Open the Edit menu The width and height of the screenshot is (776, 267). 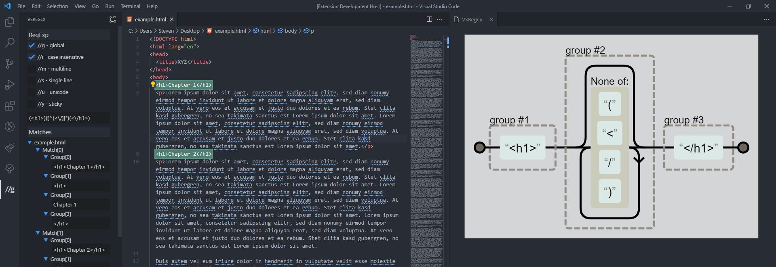[x=36, y=6]
